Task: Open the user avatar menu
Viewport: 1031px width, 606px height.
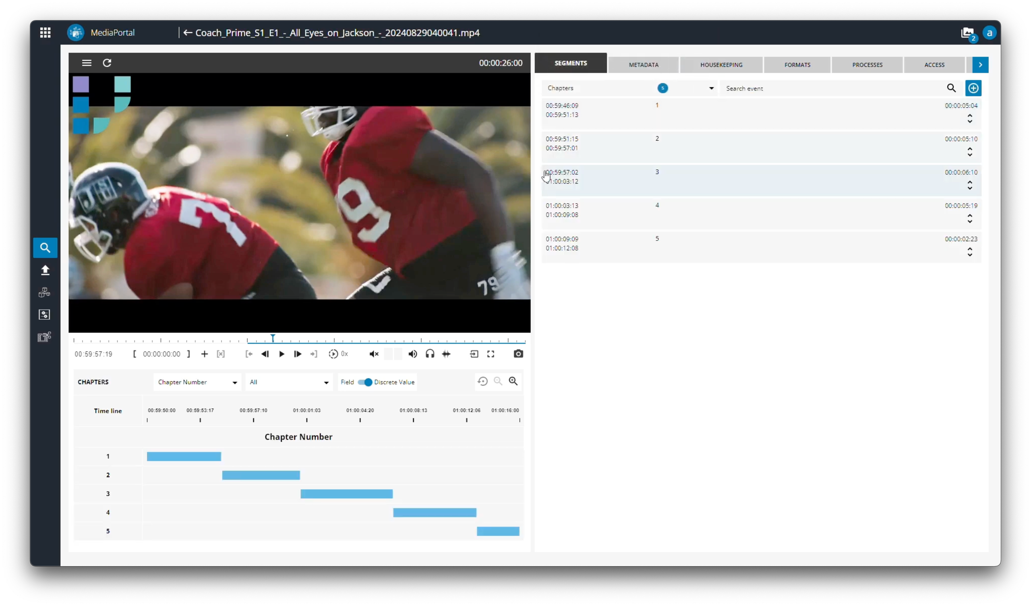Action: point(990,33)
